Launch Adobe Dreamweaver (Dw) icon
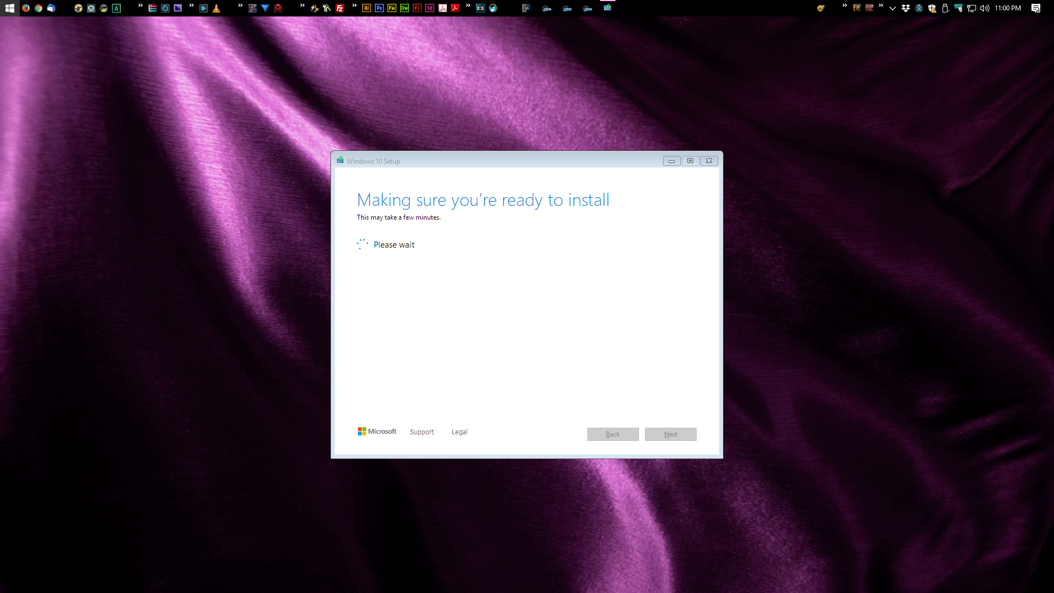The height and width of the screenshot is (593, 1054). coord(405,8)
